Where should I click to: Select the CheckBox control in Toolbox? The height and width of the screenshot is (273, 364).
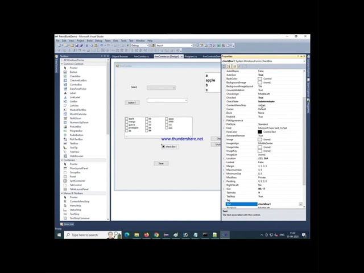pyautogui.click(x=75, y=76)
